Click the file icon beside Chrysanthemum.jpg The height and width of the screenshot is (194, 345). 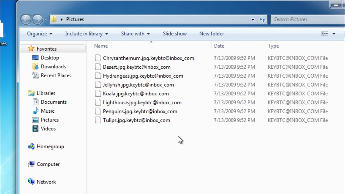point(98,58)
